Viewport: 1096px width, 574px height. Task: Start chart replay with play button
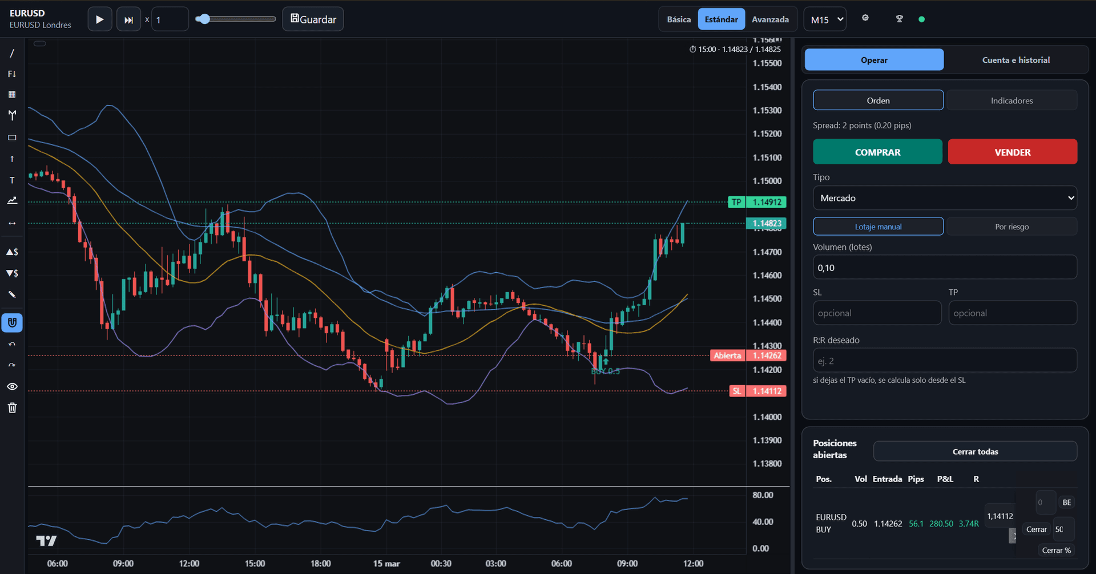100,19
